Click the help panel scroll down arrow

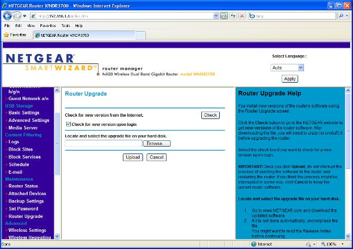click(348, 236)
